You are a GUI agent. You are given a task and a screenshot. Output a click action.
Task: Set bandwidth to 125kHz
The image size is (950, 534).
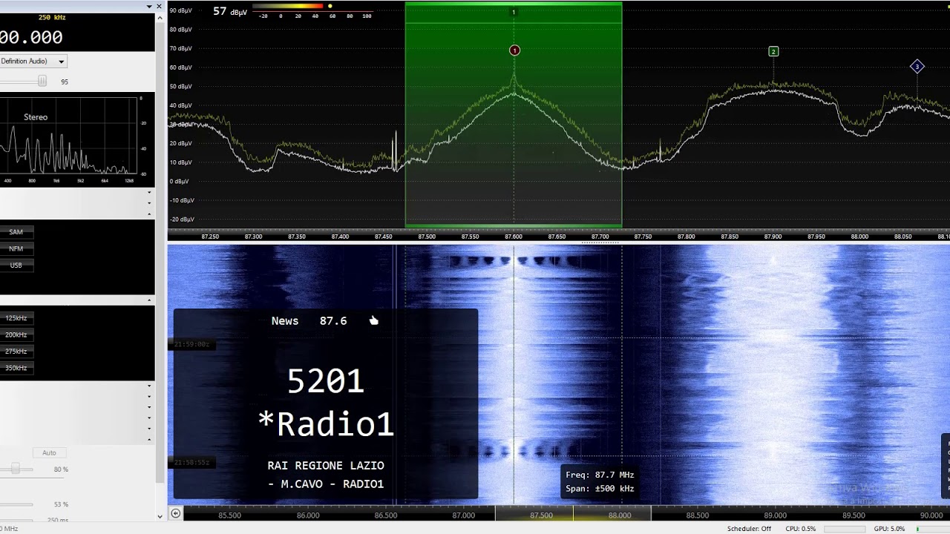coord(16,318)
